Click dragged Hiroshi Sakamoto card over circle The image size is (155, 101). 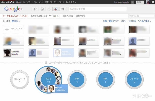(x=58, y=89)
